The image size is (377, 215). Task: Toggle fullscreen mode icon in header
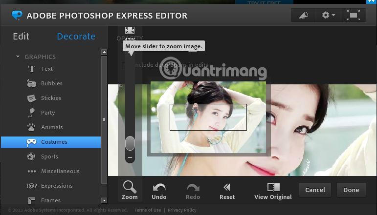pyautogui.click(x=354, y=15)
